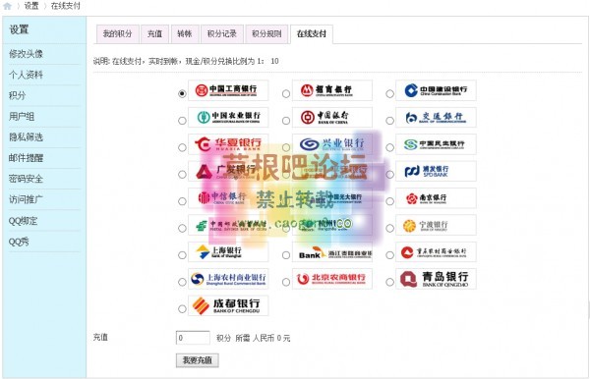Click the 宁波银行 logo
The height and width of the screenshot is (379, 590).
[x=436, y=225]
